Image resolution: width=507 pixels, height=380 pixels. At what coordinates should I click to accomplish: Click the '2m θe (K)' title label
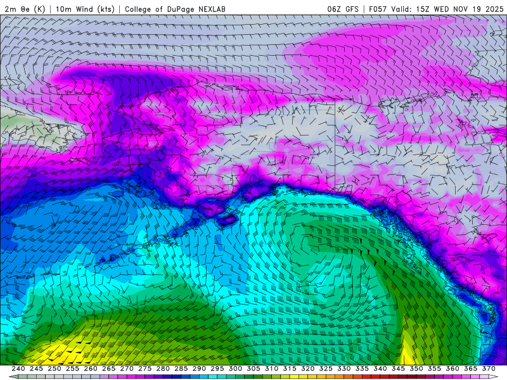tap(25, 9)
